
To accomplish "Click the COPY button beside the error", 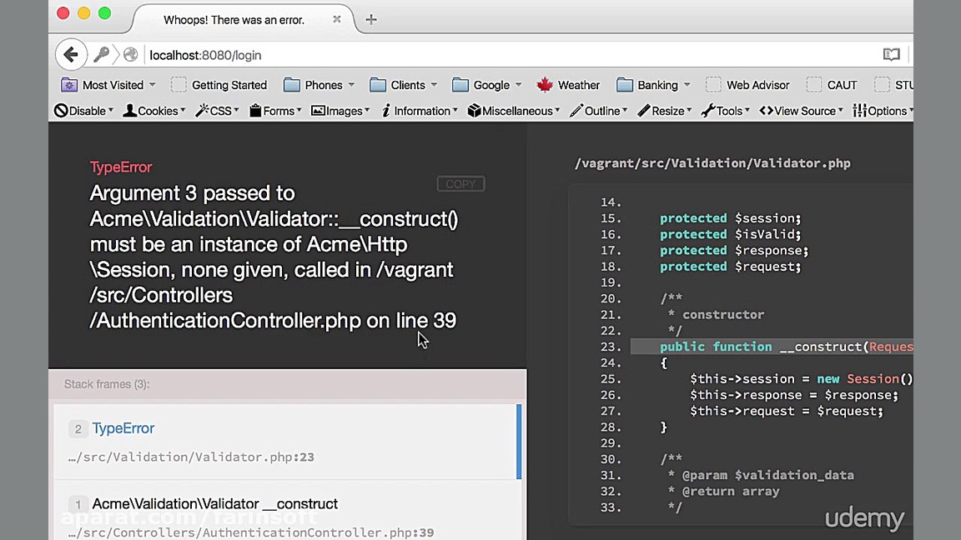I will [460, 184].
